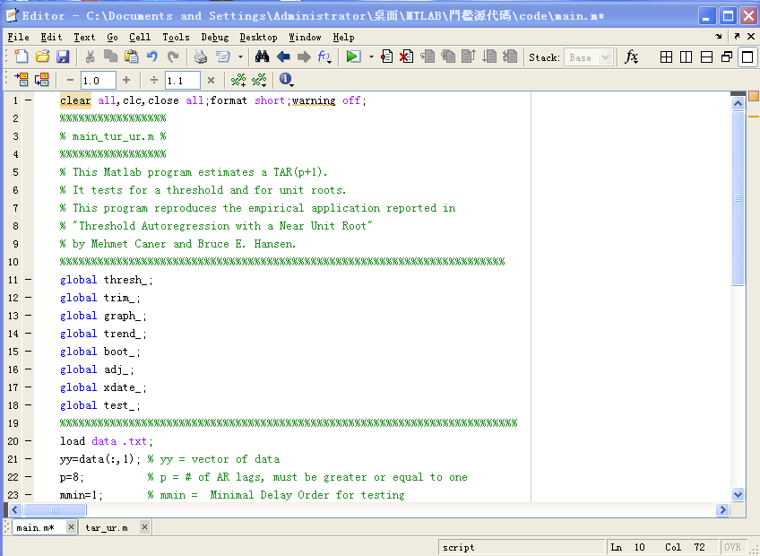Click horizontal scrollbar left arrow
The image size is (760, 556).
click(x=15, y=509)
